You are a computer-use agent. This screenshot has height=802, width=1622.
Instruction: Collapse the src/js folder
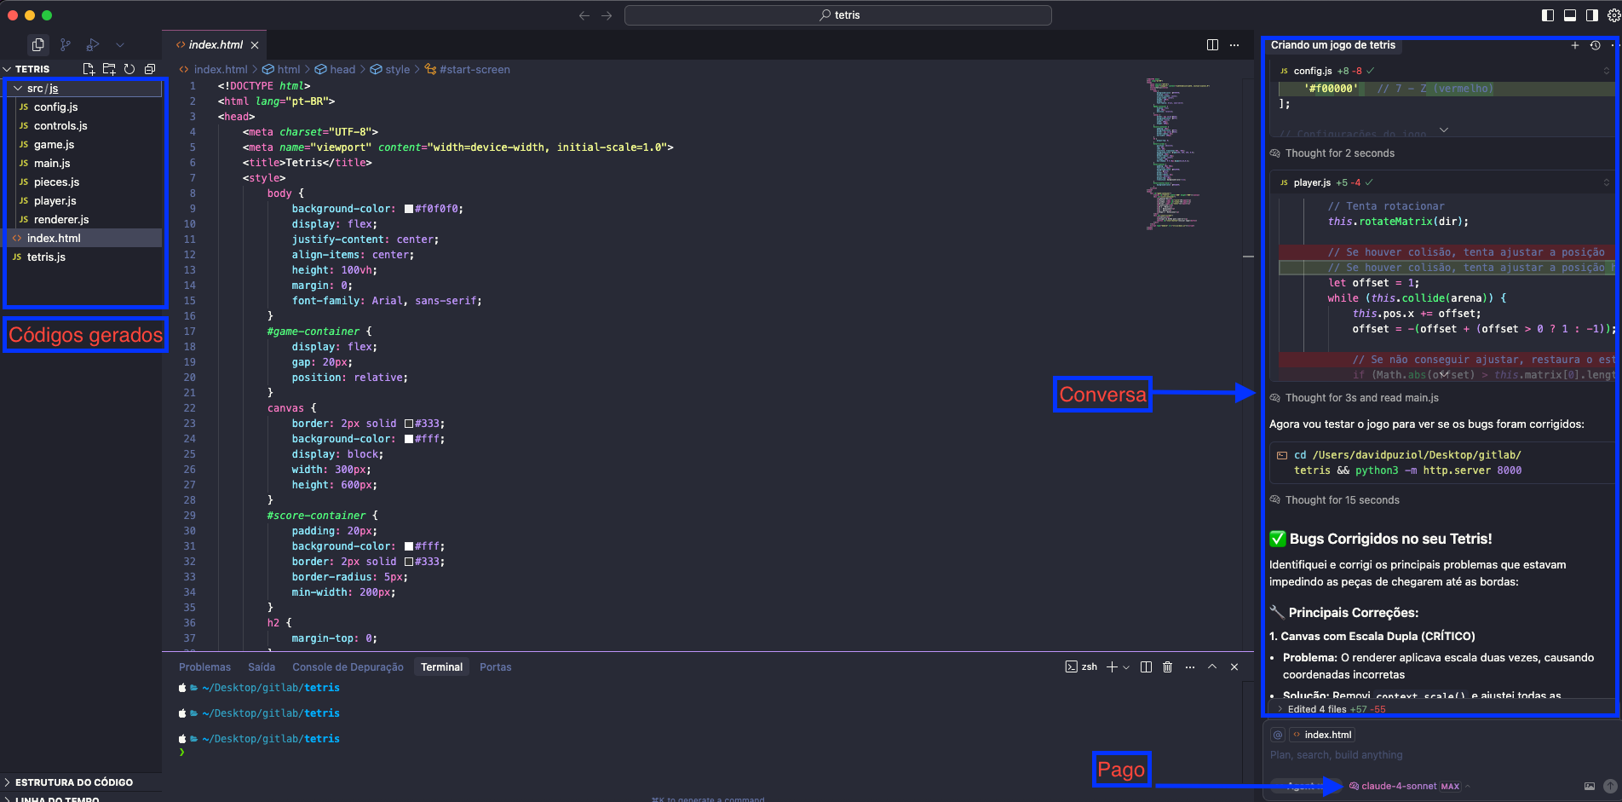(x=18, y=89)
